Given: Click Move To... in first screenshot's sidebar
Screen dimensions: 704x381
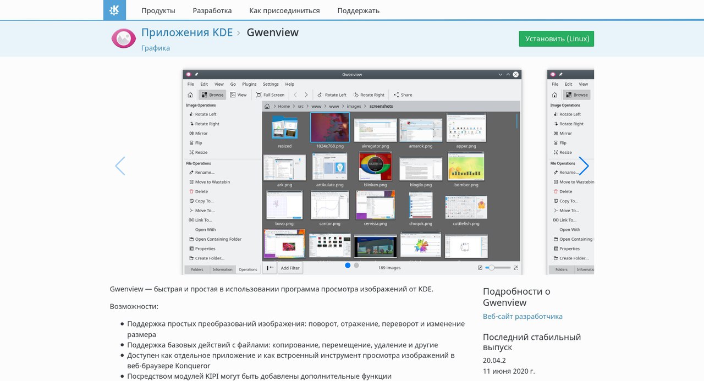Looking at the screenshot, I should pos(201,211).
